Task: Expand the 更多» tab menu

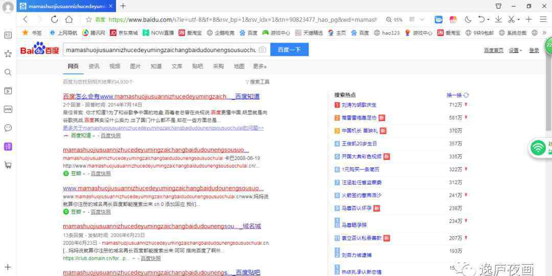Action: [260, 66]
